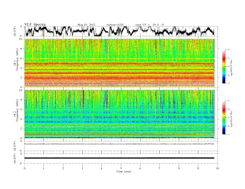
Task: Click the ch.2 spectrogram color scale bar
Action: [224, 117]
